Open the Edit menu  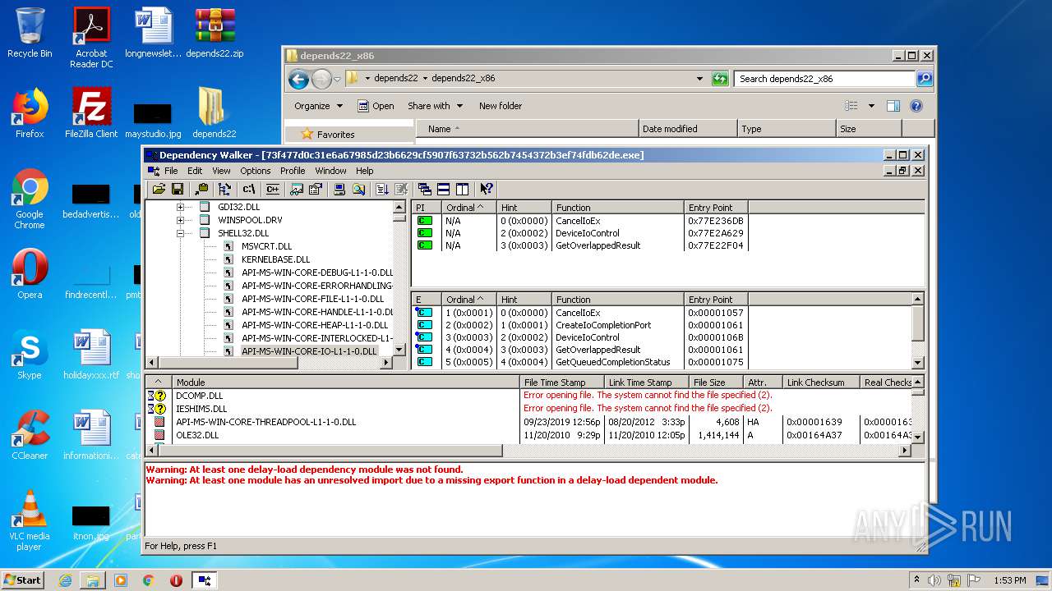[x=195, y=171]
